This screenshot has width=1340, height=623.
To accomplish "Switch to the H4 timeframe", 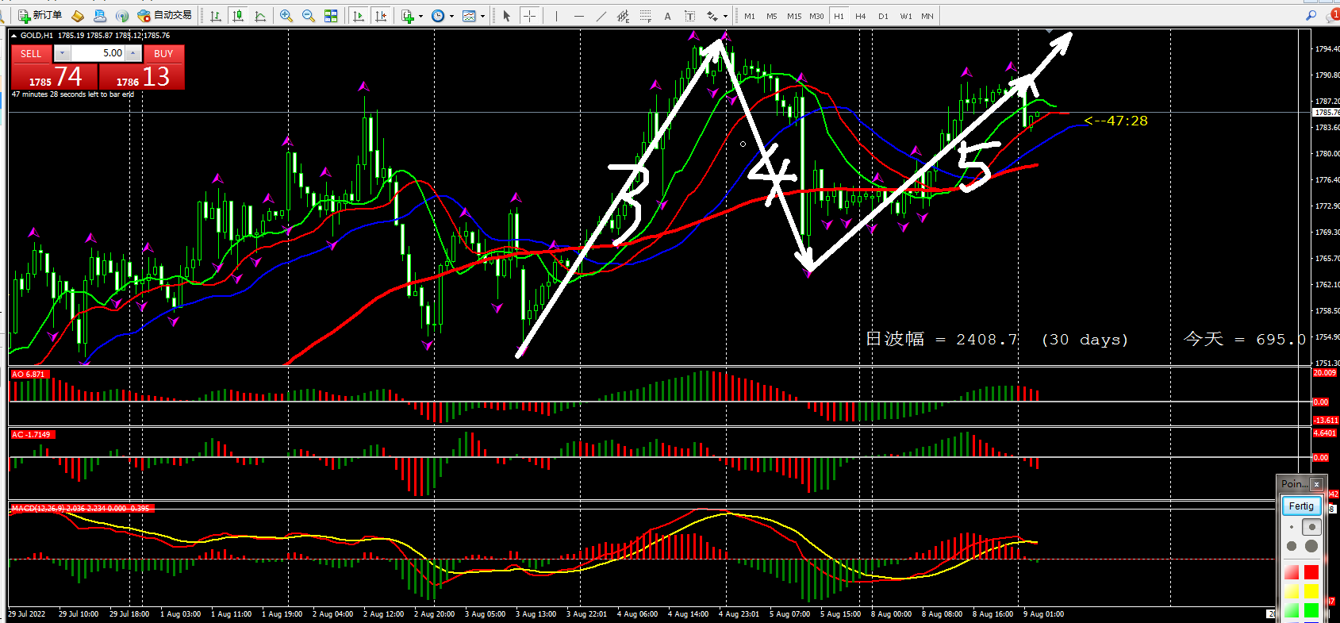I will pos(861,16).
